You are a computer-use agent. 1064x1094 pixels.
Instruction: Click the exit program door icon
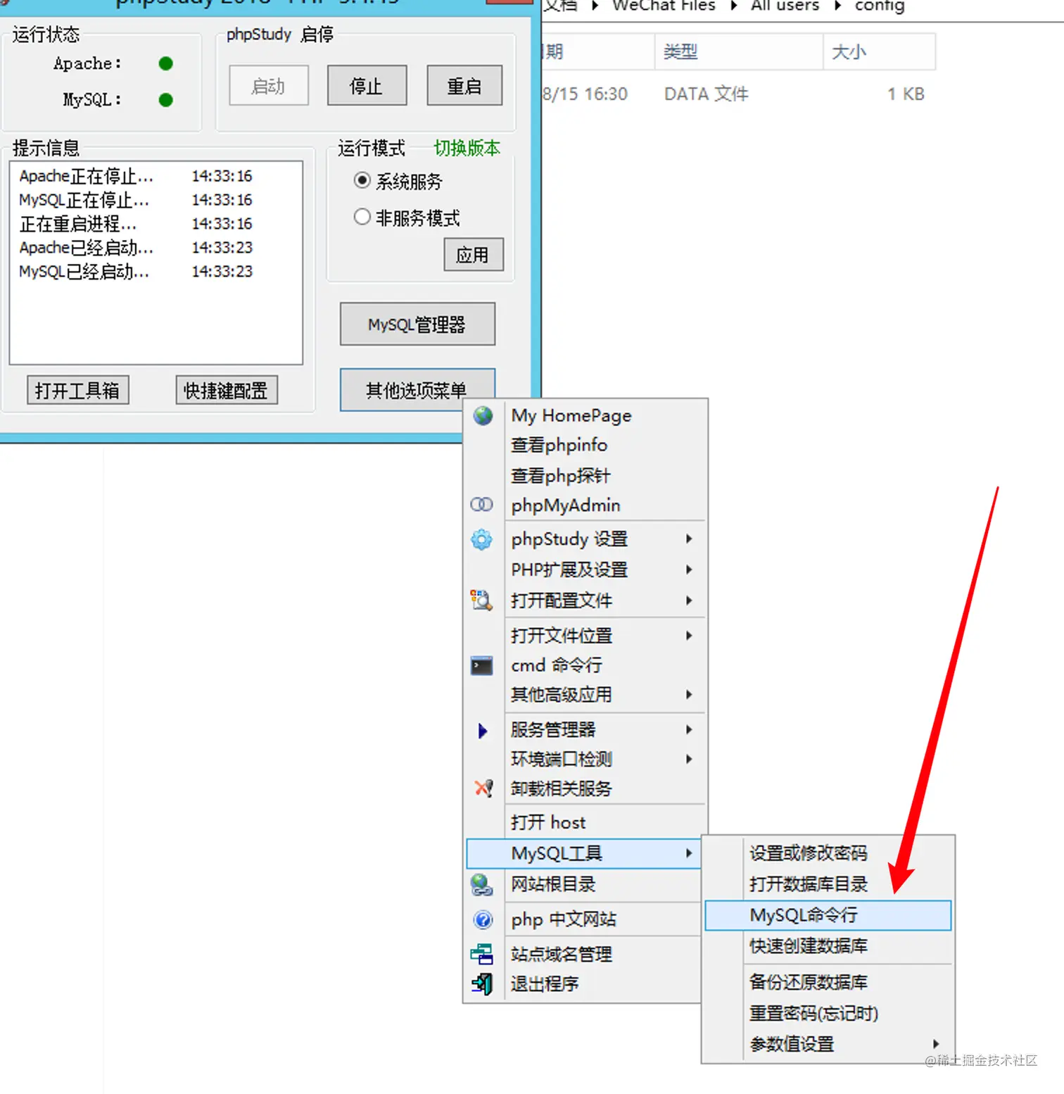482,983
